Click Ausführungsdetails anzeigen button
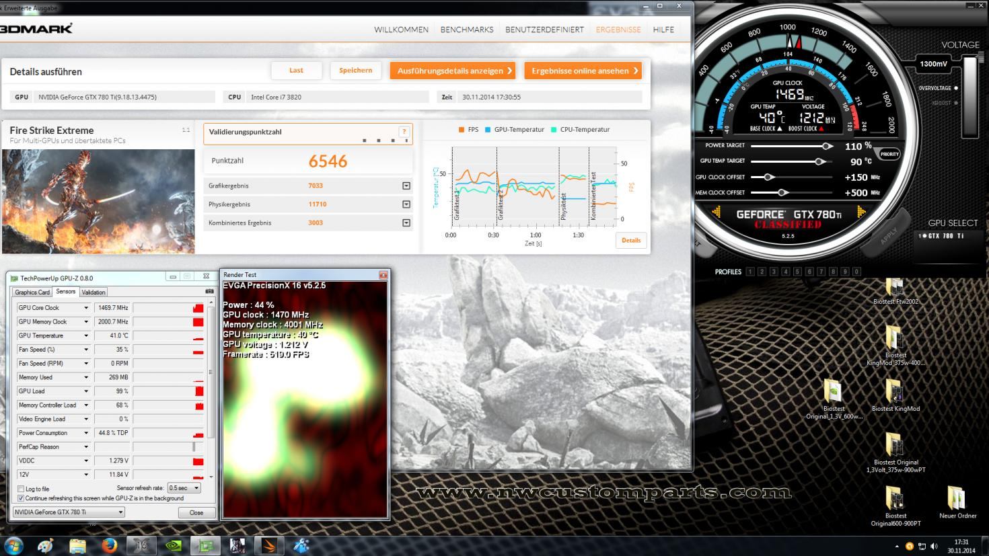 [454, 71]
